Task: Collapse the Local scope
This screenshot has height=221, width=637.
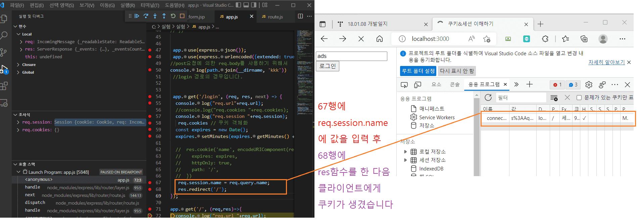Action: pyautogui.click(x=18, y=34)
